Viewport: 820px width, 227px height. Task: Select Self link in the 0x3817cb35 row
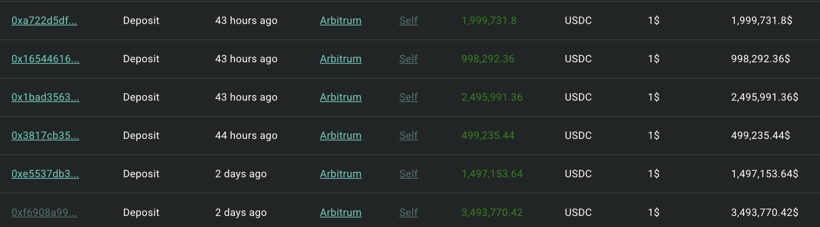tap(409, 136)
